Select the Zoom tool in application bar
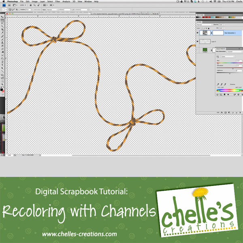Viewport: 243px width, 243px height. coord(34,5)
